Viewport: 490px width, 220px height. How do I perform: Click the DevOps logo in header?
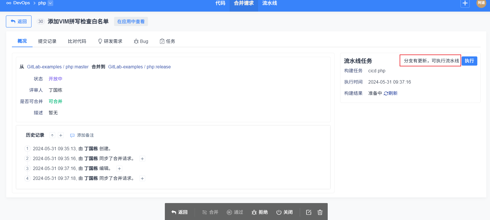(18, 3)
